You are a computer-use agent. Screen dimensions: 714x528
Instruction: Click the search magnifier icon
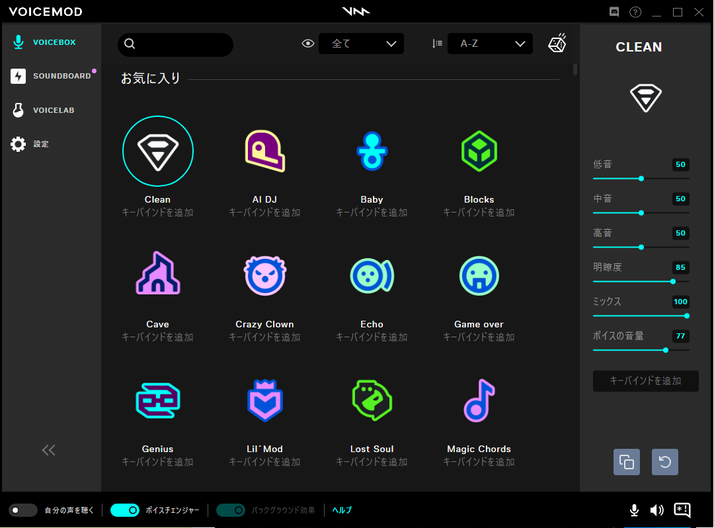coord(130,44)
